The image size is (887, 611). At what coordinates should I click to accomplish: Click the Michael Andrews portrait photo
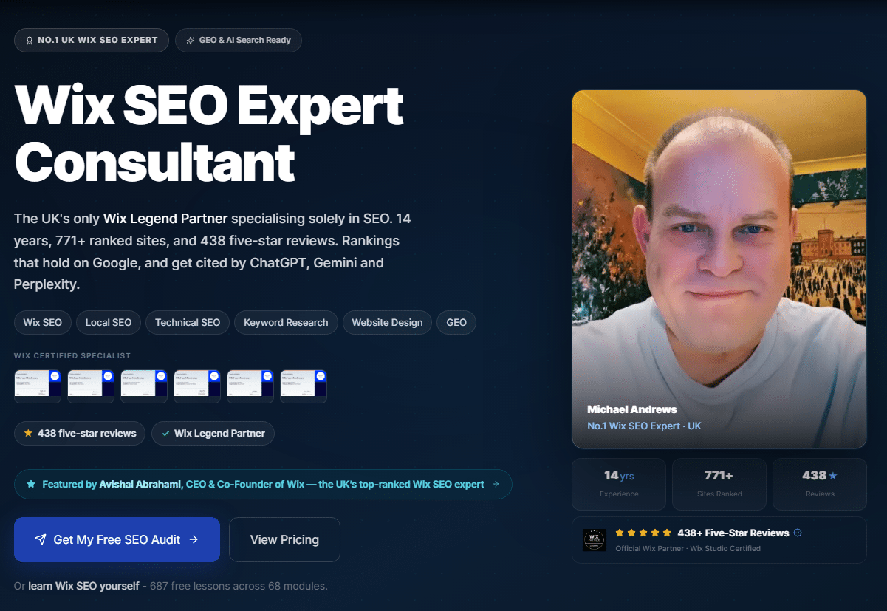click(x=719, y=269)
